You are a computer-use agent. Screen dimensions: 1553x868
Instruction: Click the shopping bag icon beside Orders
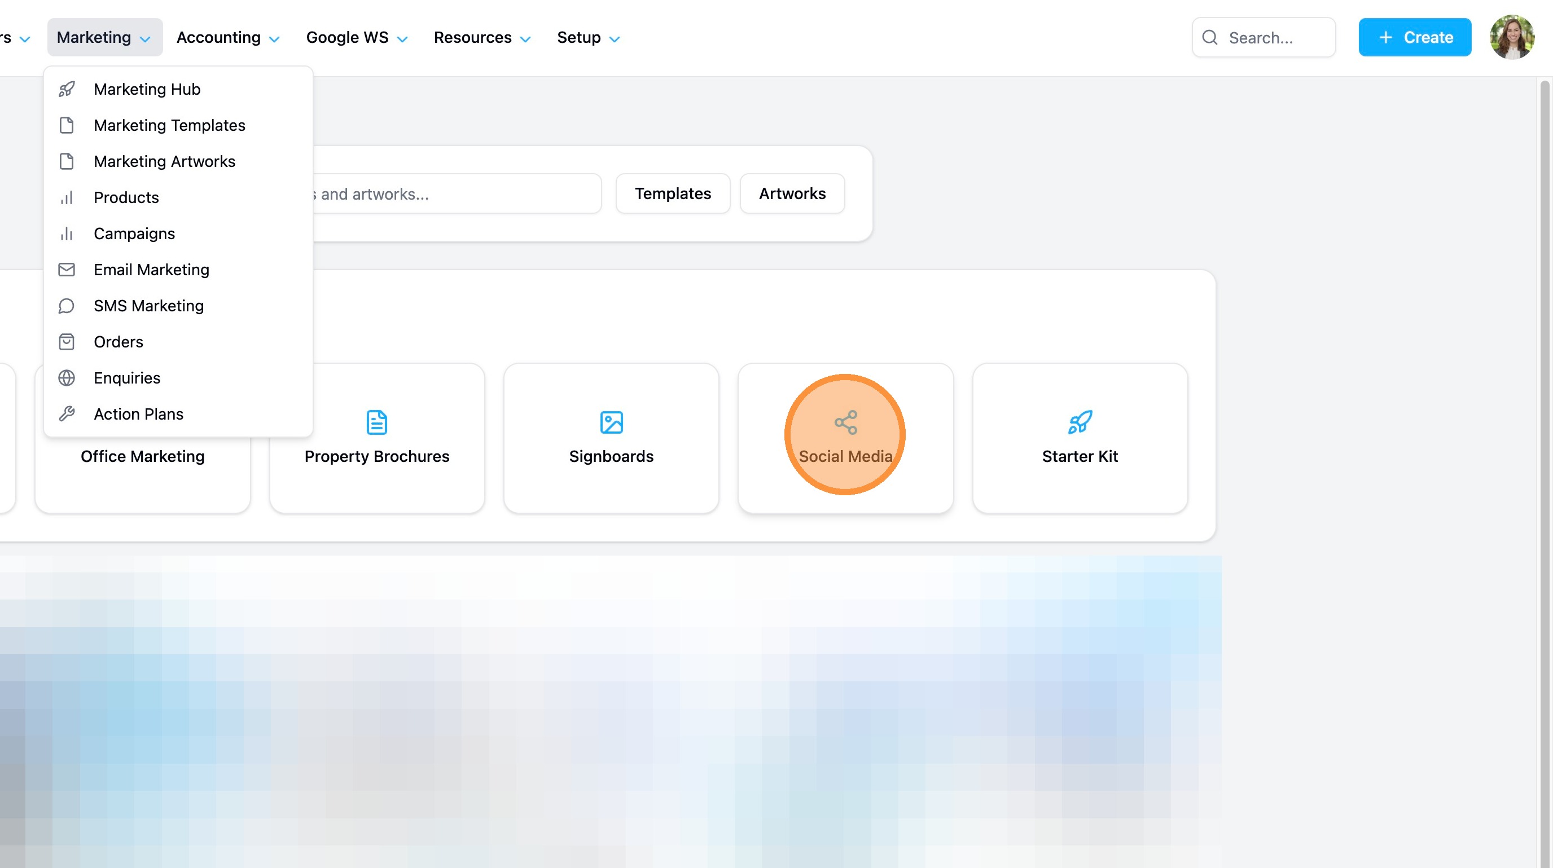pyautogui.click(x=67, y=342)
